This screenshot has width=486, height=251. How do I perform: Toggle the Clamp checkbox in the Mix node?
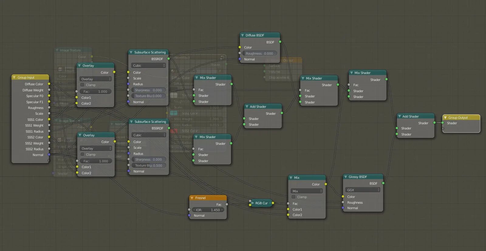tap(293, 197)
